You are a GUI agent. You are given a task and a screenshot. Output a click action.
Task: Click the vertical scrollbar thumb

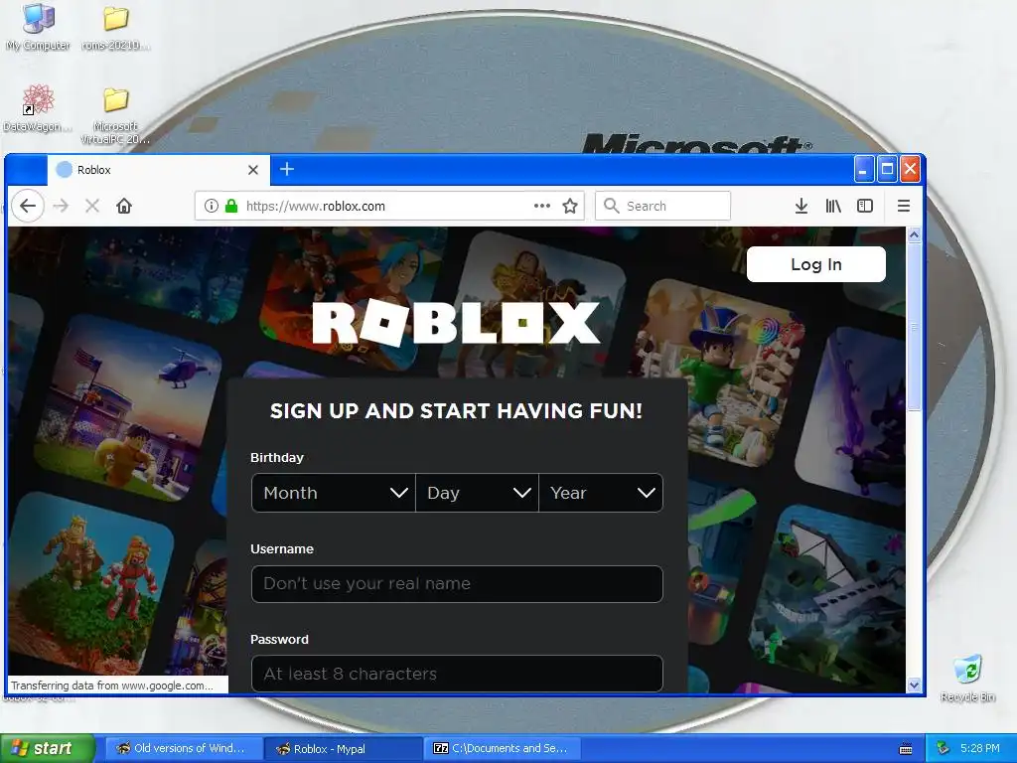click(914, 327)
